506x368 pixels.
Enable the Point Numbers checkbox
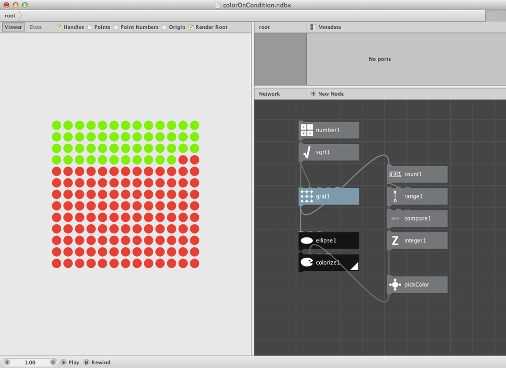116,27
